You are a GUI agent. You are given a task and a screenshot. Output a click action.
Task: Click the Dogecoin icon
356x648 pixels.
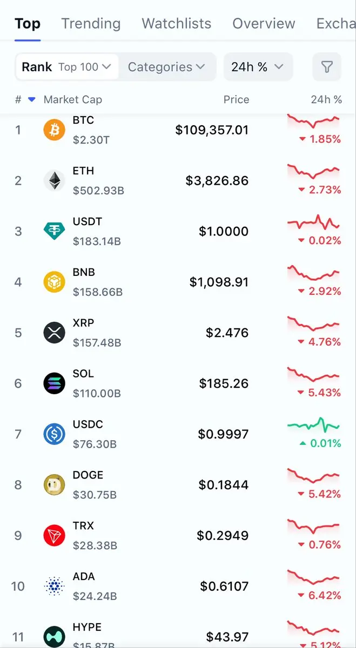(54, 485)
